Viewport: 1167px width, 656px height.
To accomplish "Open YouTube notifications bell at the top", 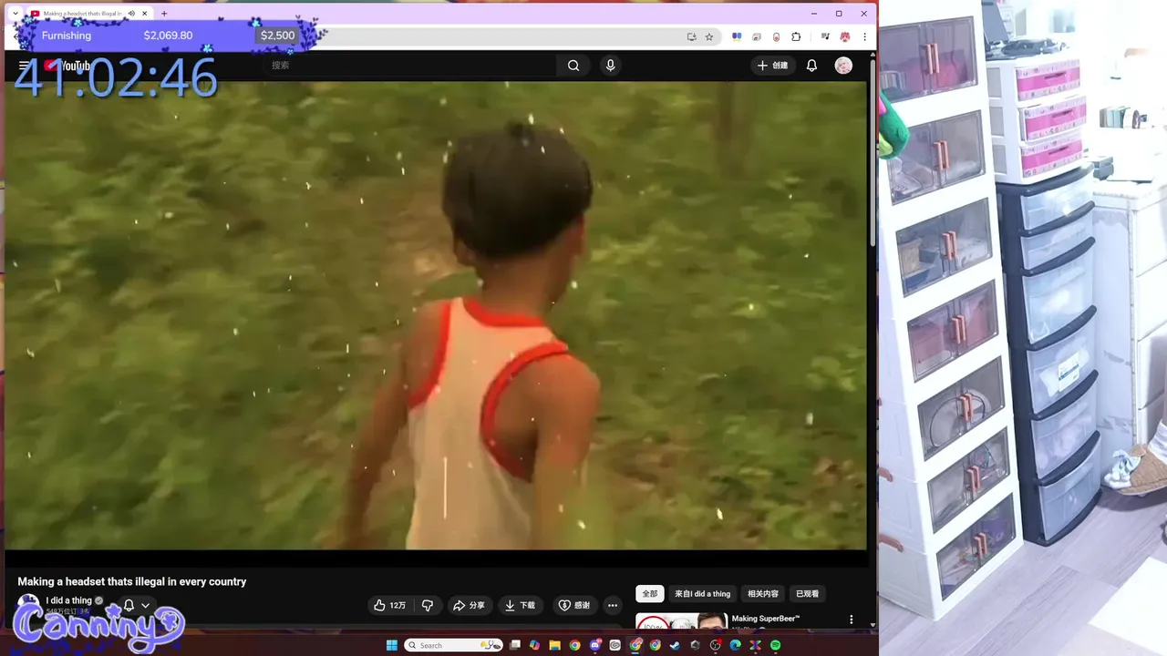I will tap(811, 66).
